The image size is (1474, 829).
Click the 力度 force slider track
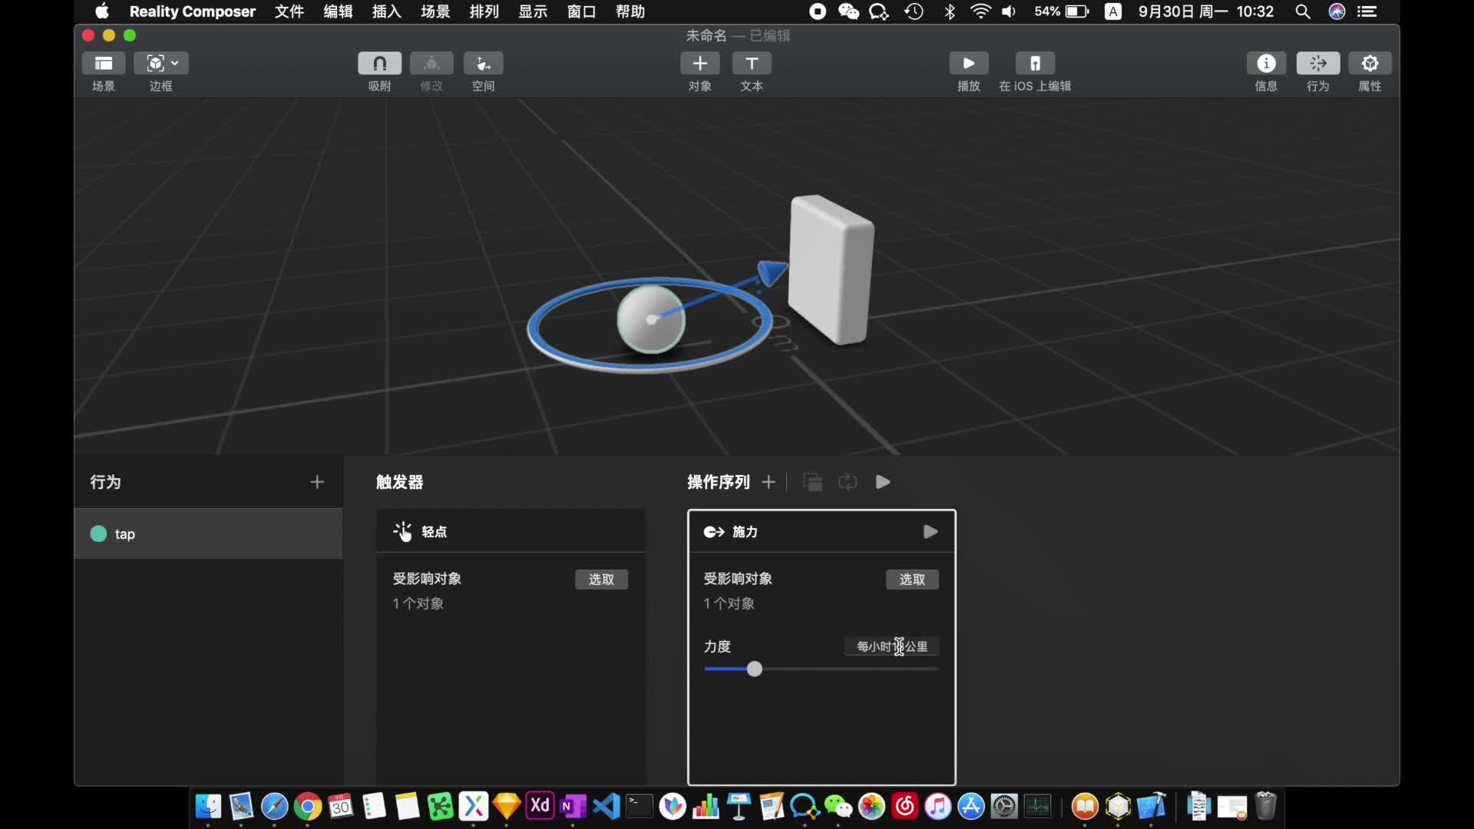[x=844, y=669]
